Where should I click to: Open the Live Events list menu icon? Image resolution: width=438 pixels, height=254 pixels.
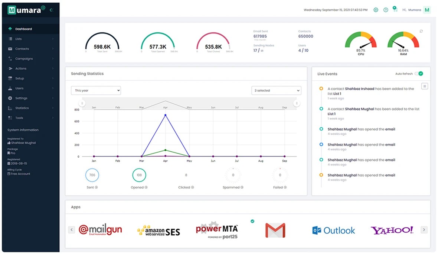point(425,86)
